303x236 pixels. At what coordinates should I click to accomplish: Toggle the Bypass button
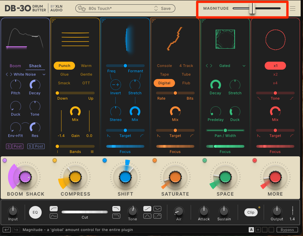pos(287,230)
